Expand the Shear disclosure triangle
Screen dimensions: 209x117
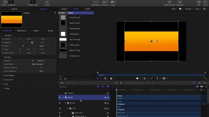pyautogui.click(x=3, y=49)
